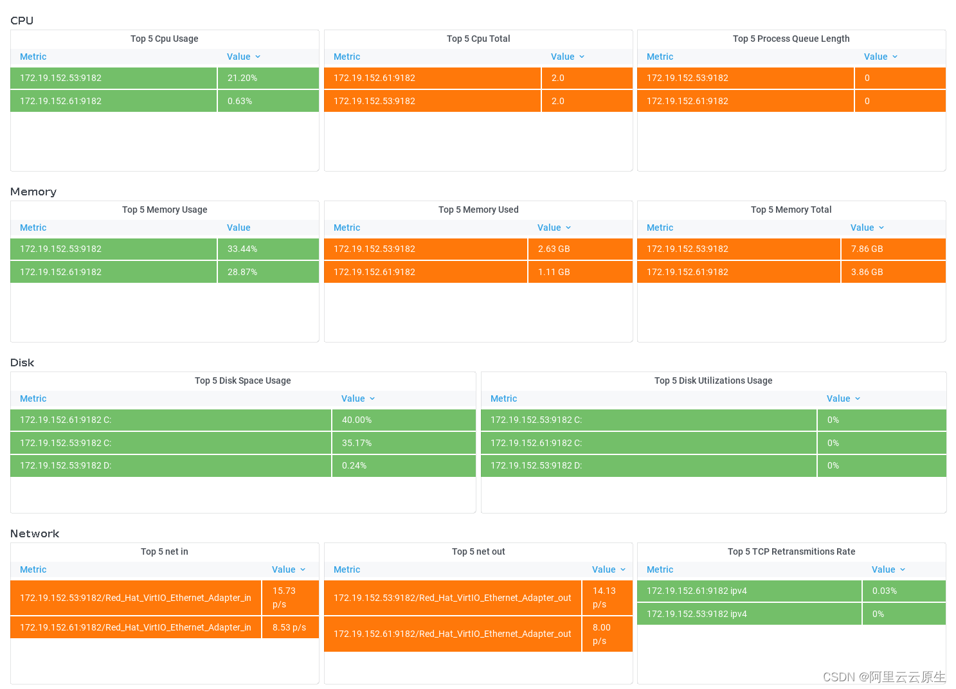
Task: Sort Top 5 Cpu Total Value column
Action: [567, 57]
